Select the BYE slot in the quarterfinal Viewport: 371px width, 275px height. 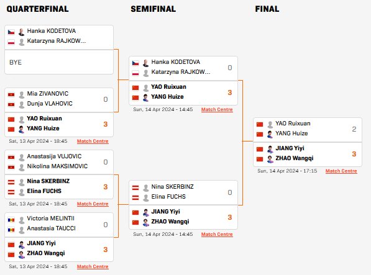pyautogui.click(x=59, y=62)
